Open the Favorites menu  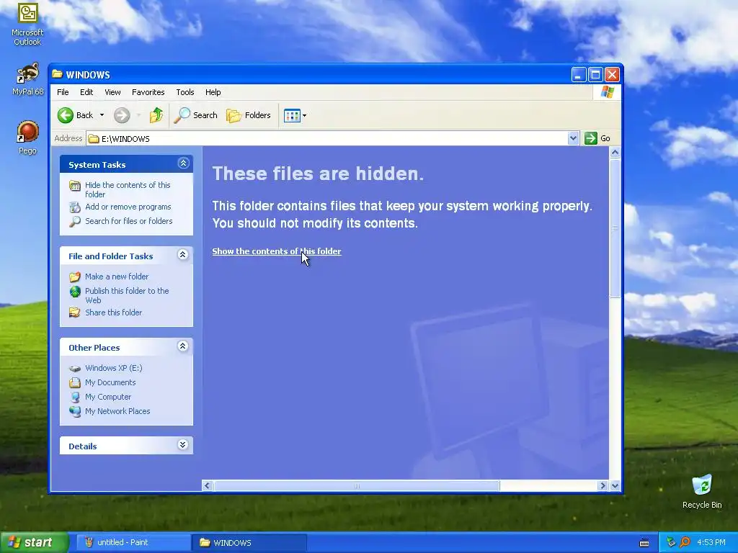tap(148, 92)
